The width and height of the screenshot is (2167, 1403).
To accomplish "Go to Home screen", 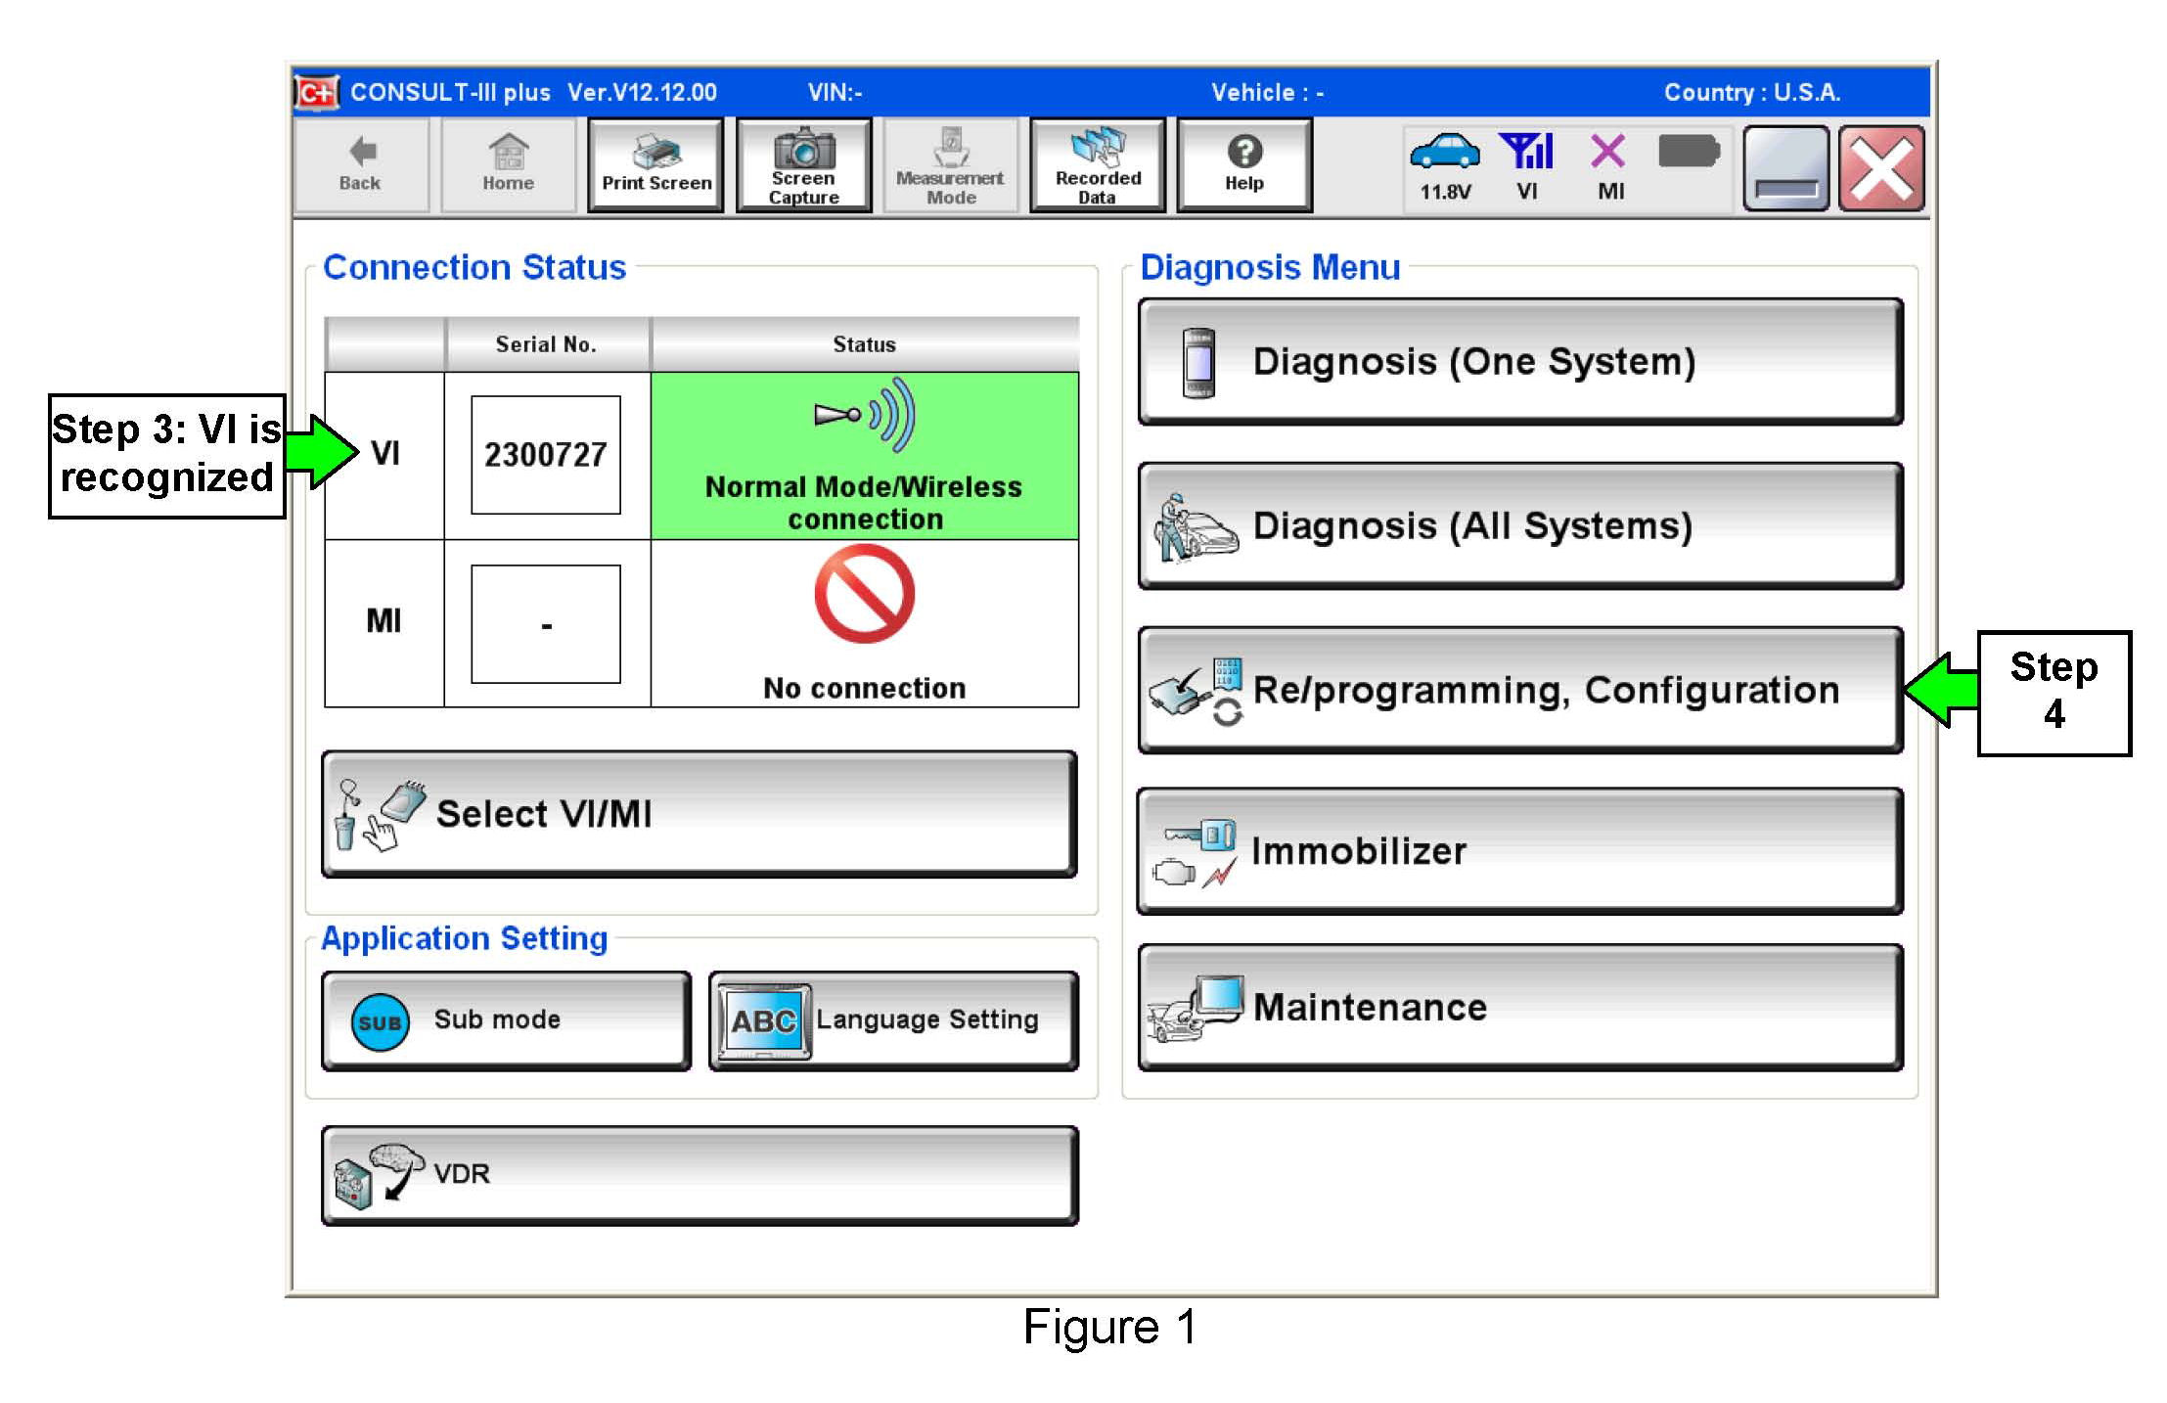I will (x=508, y=164).
